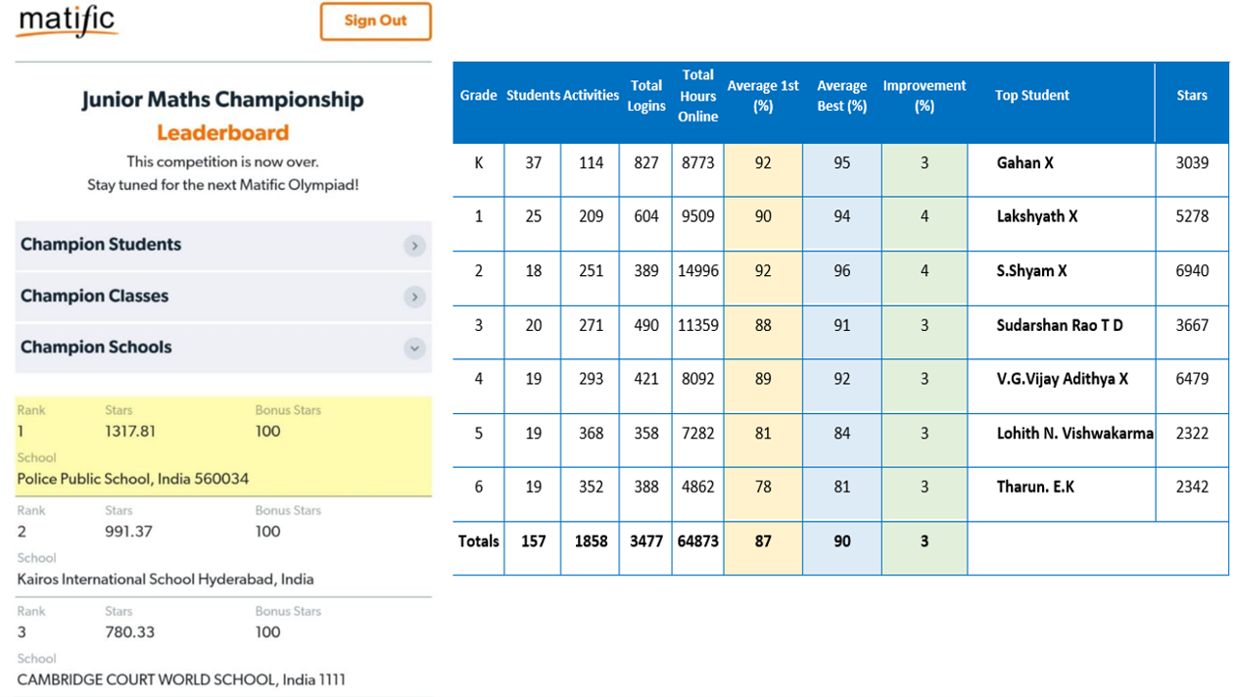This screenshot has width=1236, height=697.
Task: Click the Leaderboard heading
Action: [x=222, y=132]
